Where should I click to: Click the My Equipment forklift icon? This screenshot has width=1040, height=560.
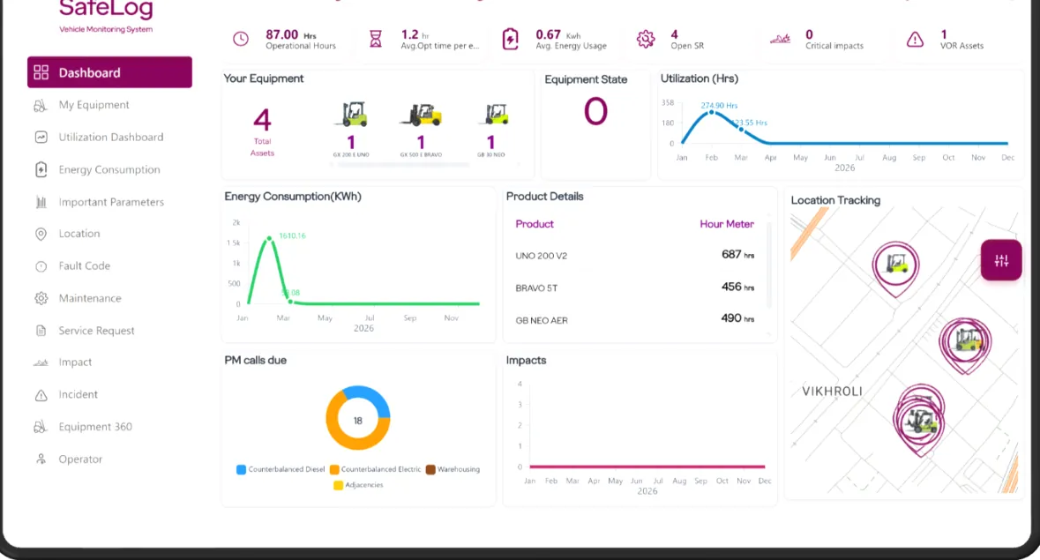(x=41, y=105)
